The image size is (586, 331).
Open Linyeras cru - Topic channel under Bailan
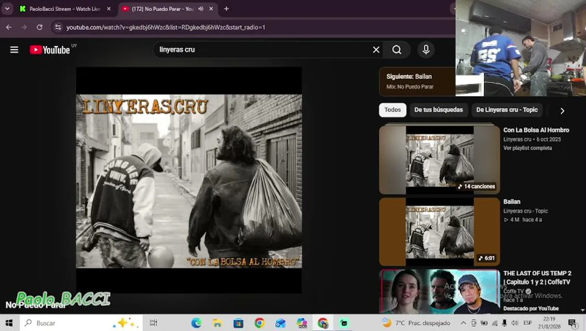pos(525,211)
